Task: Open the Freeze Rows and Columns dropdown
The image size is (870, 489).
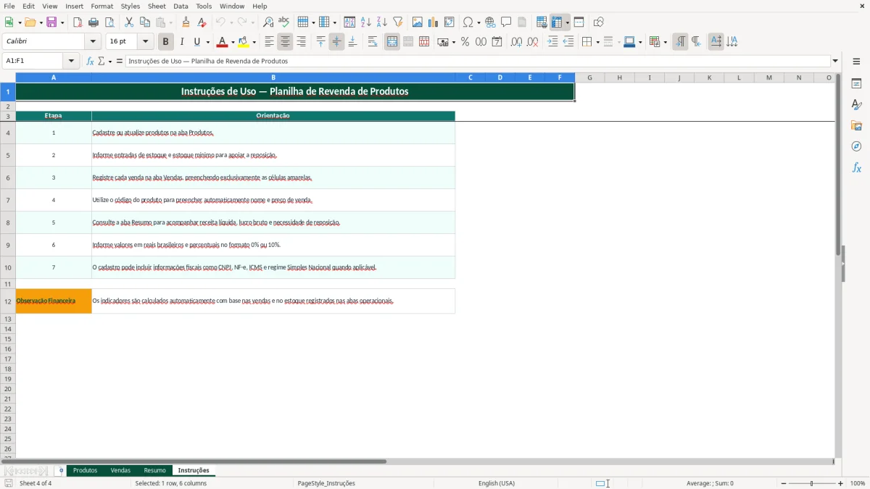Action: tap(568, 22)
